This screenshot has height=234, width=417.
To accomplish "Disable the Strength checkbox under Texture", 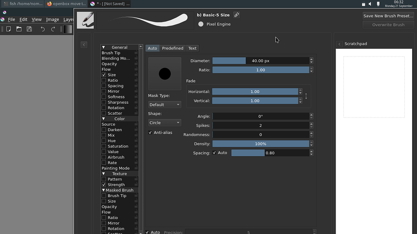I will (x=104, y=184).
